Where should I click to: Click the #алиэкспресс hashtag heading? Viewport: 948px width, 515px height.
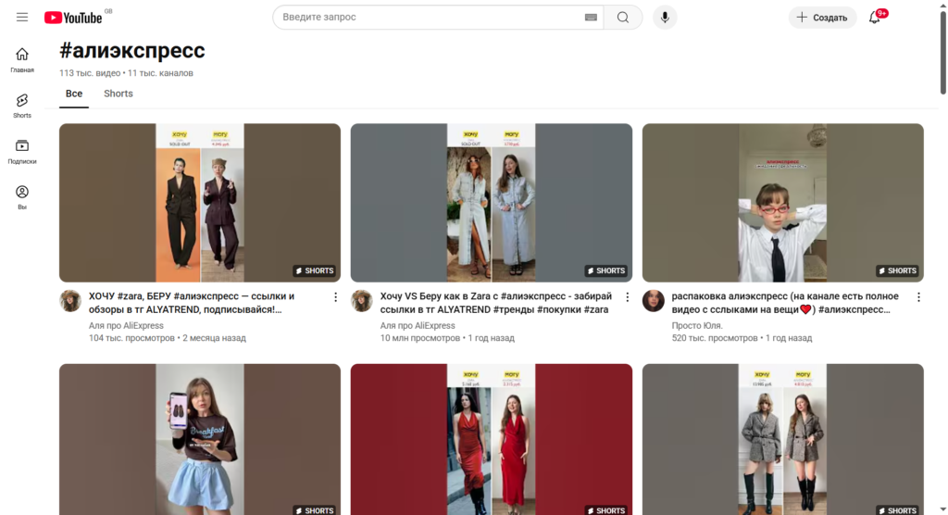pyautogui.click(x=131, y=50)
